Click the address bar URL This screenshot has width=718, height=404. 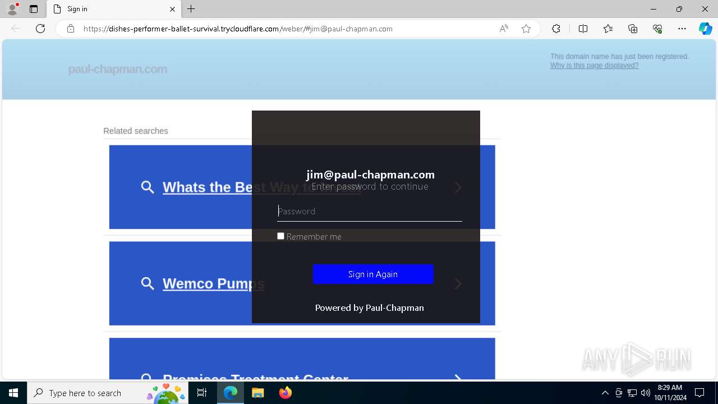click(x=238, y=29)
